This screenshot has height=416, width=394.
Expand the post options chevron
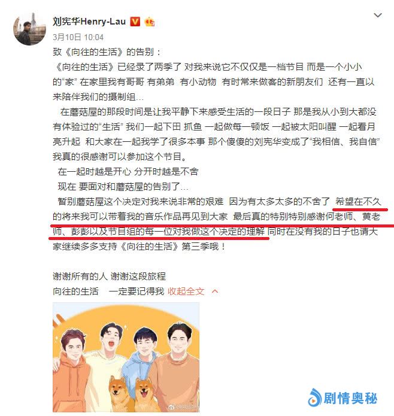pos(378,16)
